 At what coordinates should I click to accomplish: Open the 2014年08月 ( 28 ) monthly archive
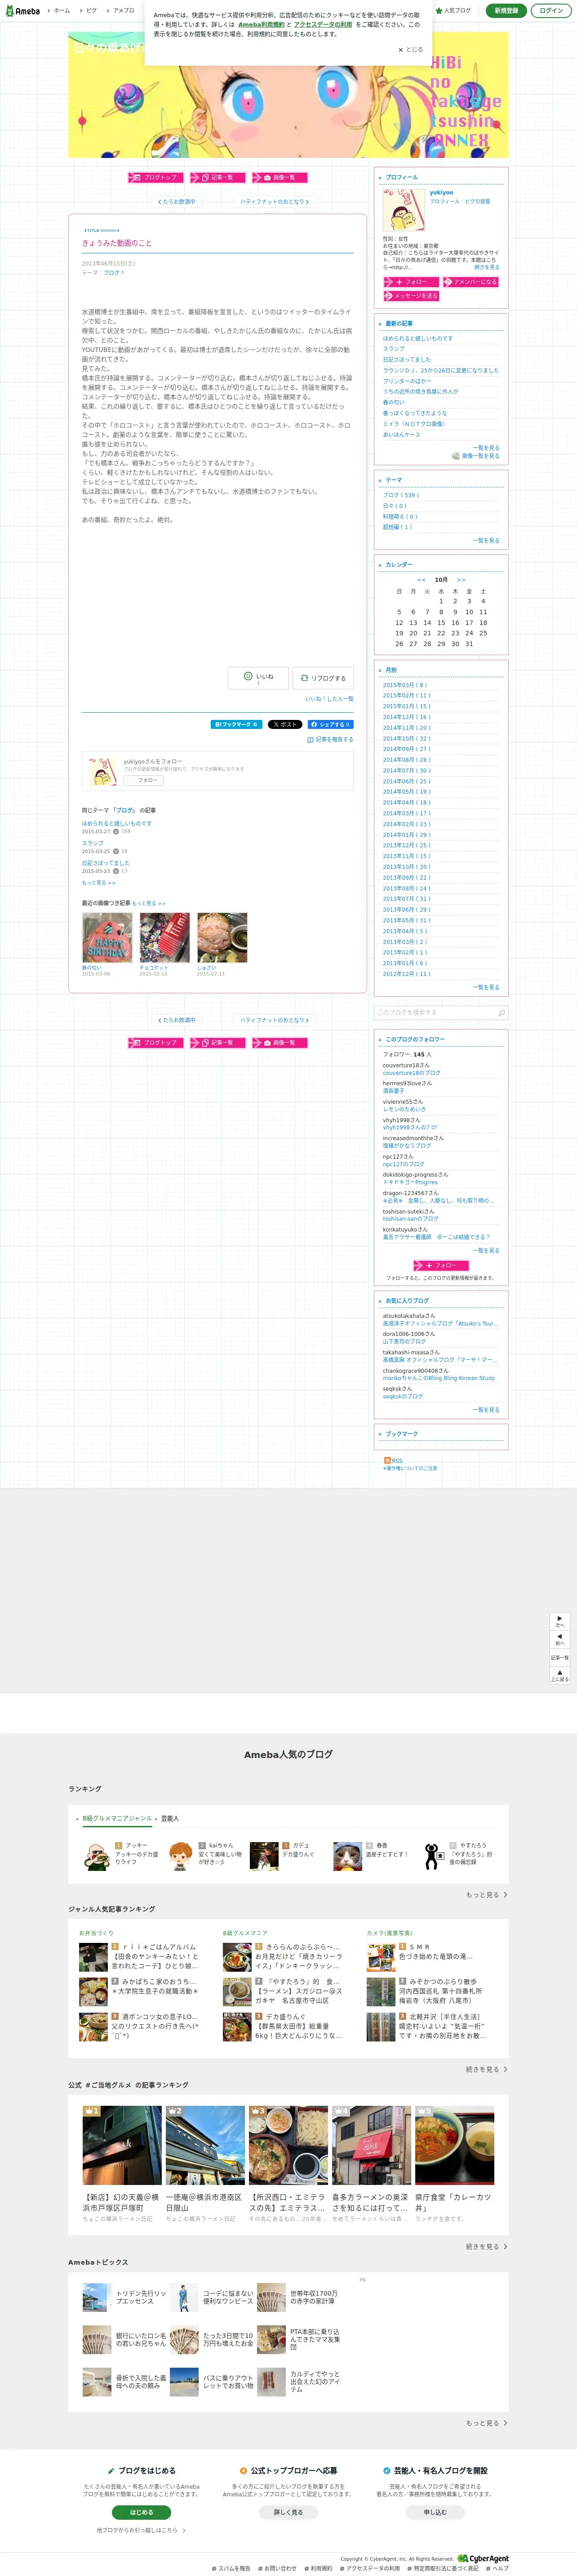click(x=407, y=760)
